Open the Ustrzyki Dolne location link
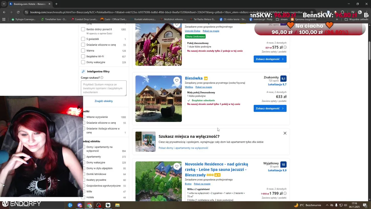 pos(192,31)
